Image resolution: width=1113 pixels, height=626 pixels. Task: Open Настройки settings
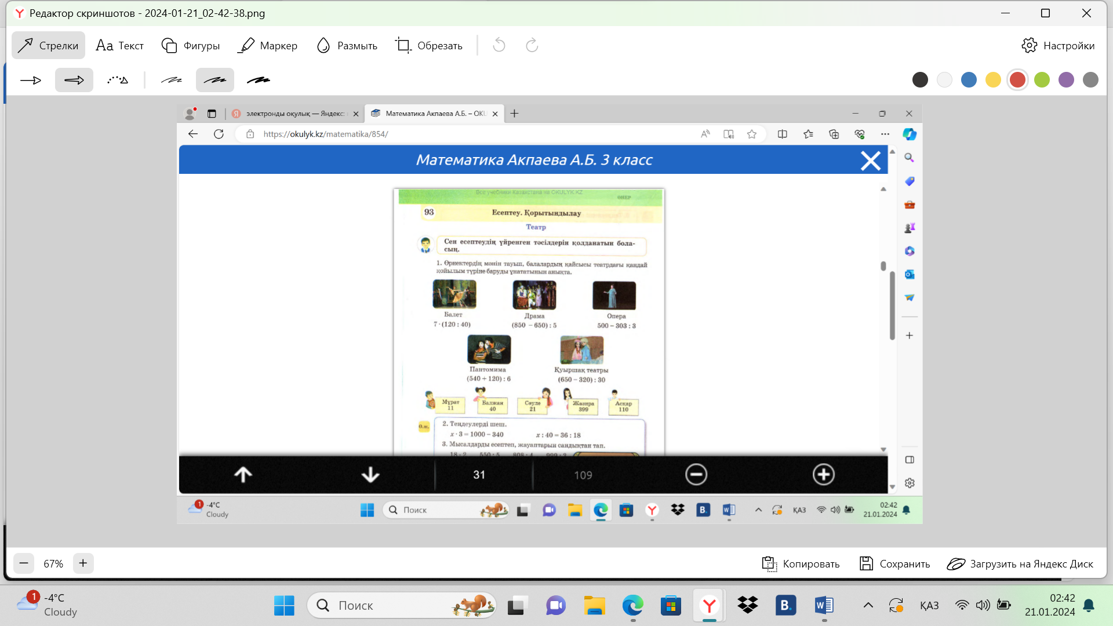pyautogui.click(x=1058, y=45)
